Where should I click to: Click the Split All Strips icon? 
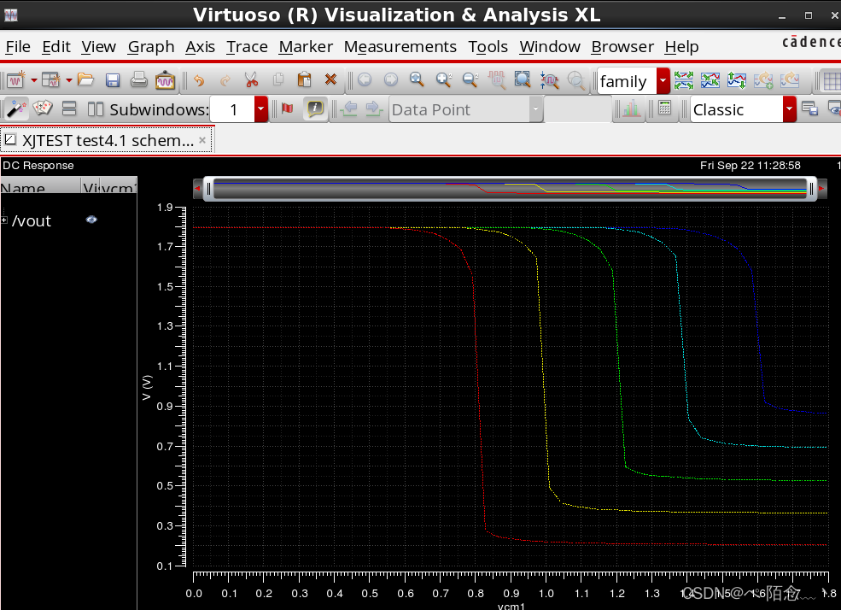coord(683,80)
